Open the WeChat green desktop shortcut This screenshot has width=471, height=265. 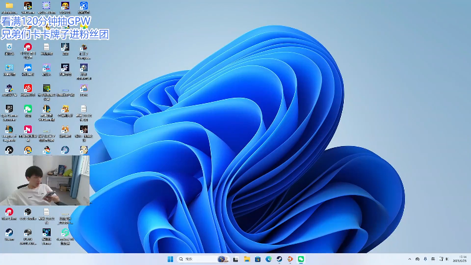pos(28,108)
